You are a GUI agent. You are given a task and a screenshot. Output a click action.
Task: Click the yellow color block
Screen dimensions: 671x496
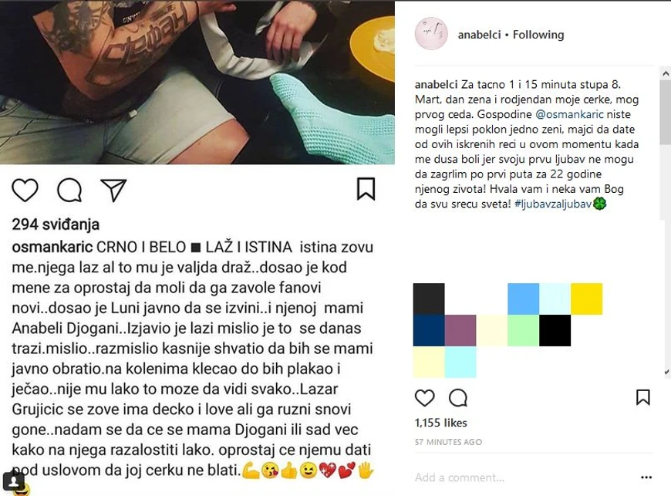point(587,299)
